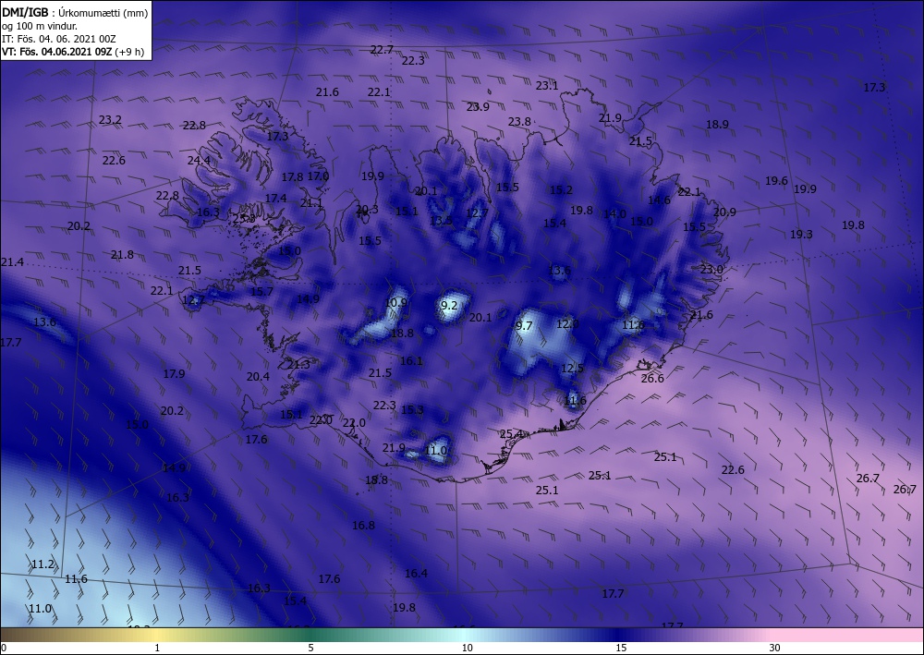The height and width of the screenshot is (655, 924).
Task: Click the map value '15.7'
Action: click(261, 291)
